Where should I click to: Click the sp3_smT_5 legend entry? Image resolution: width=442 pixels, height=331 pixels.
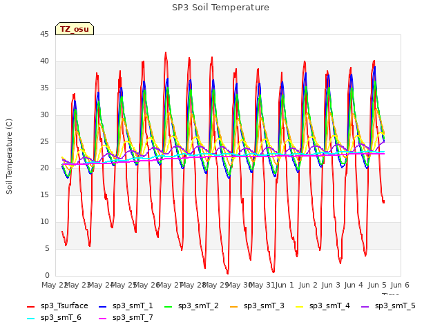point(388,306)
